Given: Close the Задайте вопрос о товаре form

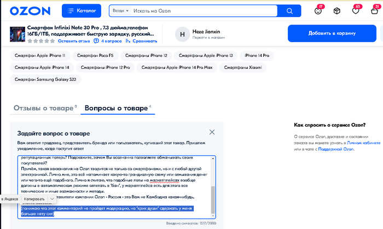Looking at the screenshot, I should pos(212,132).
